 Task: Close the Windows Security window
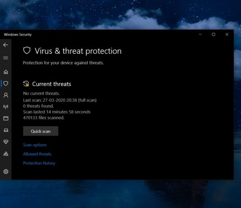tap(227, 34)
